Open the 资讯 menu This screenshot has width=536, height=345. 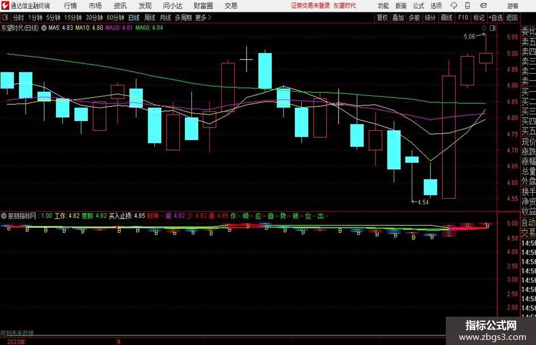(120, 6)
